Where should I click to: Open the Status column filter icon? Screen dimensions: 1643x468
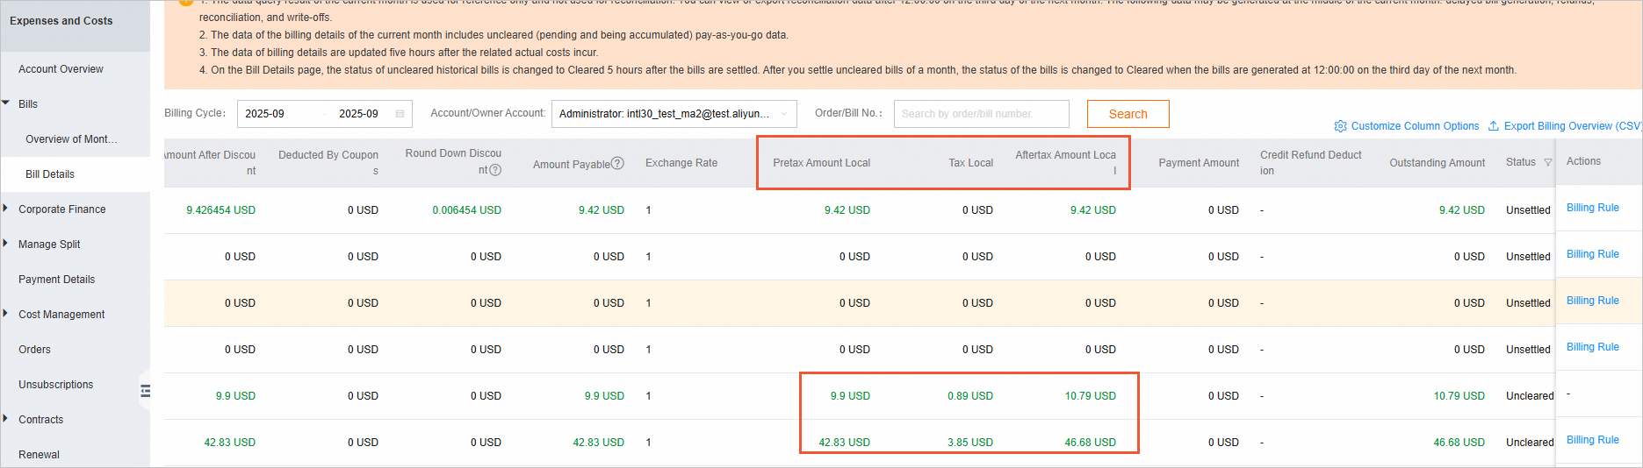pyautogui.click(x=1547, y=162)
